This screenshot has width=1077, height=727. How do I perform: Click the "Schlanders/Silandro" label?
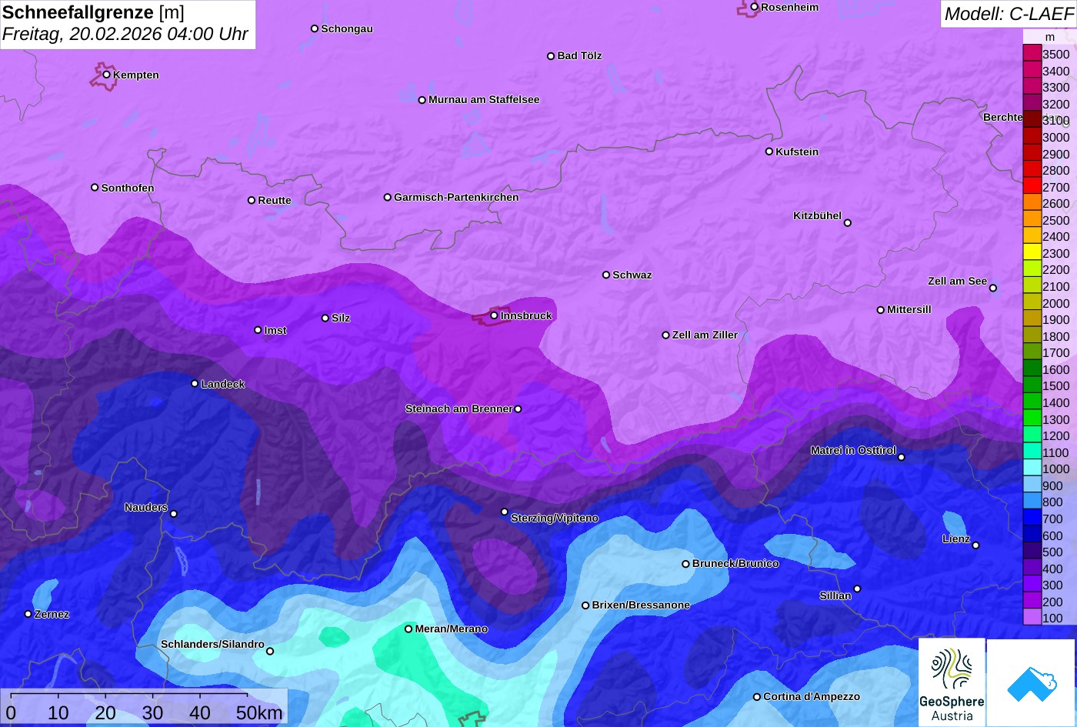coord(212,644)
